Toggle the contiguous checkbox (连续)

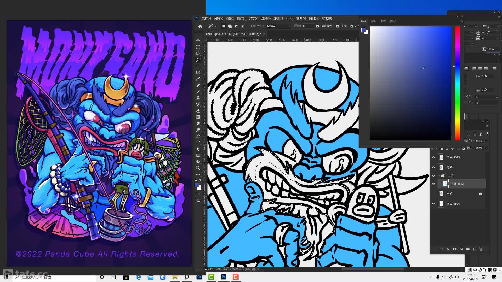pyautogui.click(x=338, y=26)
